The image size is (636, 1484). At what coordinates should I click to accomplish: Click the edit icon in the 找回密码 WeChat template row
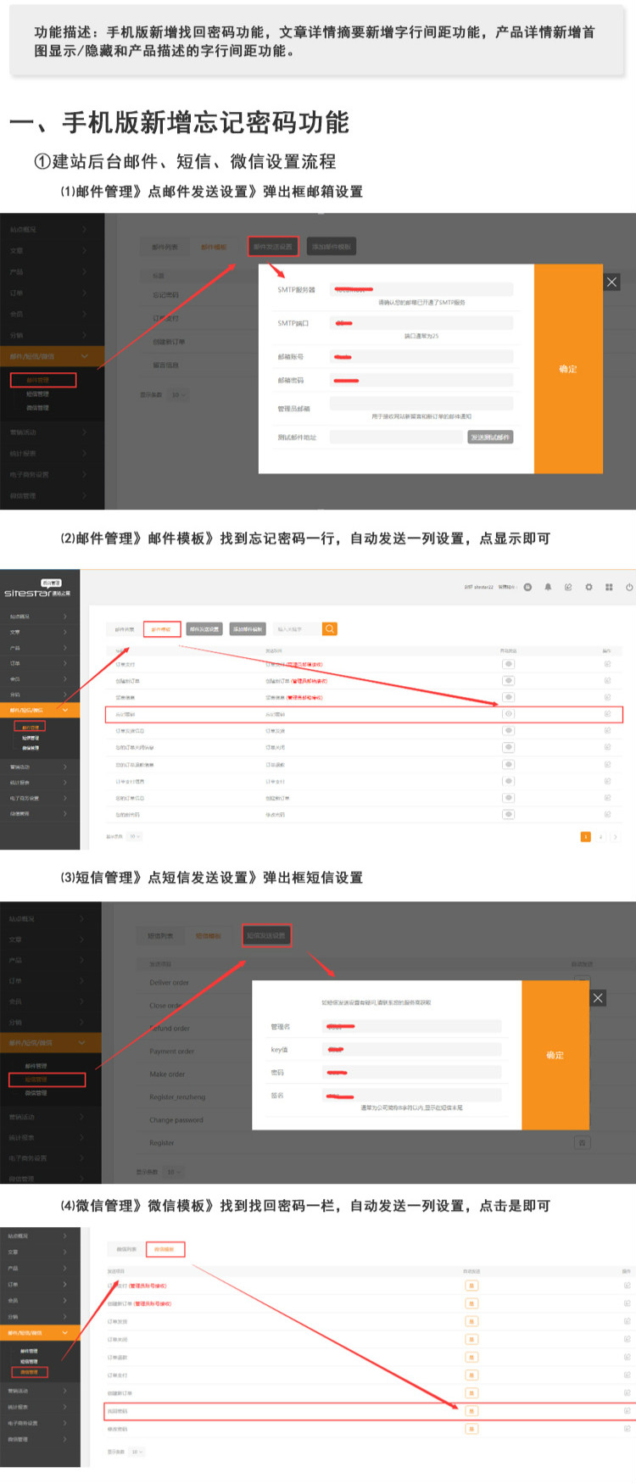pyautogui.click(x=627, y=1411)
